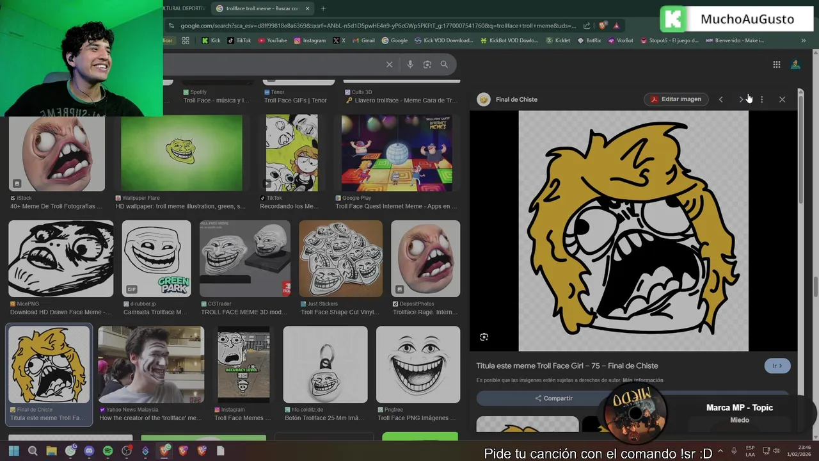Select the Green Park trollface GIF thumbnail
The image size is (819, 461).
(x=156, y=259)
